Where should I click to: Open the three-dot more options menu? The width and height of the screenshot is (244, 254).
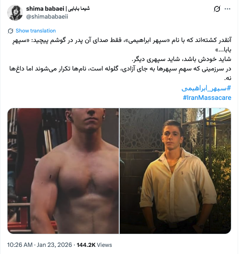(227, 9)
